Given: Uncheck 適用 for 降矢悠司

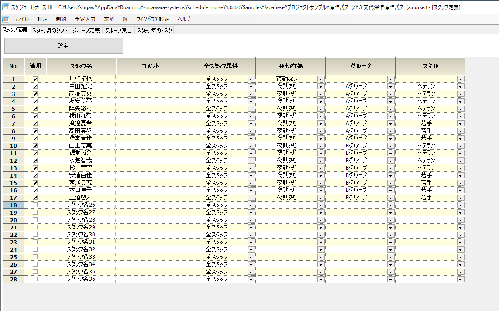Looking at the screenshot, I should 35,109.
